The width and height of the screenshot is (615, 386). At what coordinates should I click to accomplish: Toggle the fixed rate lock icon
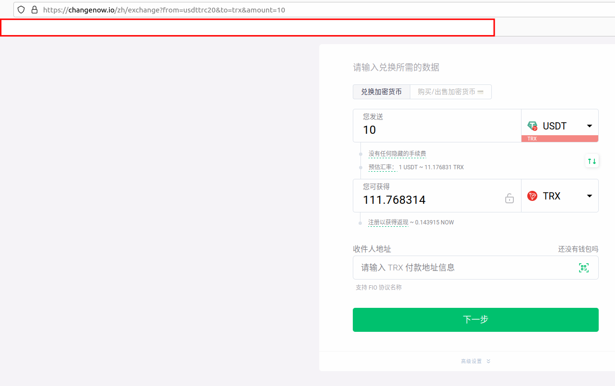point(510,198)
